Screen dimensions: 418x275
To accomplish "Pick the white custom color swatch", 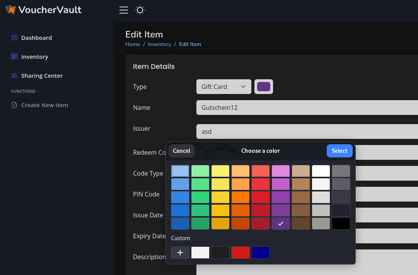I will pos(200,253).
